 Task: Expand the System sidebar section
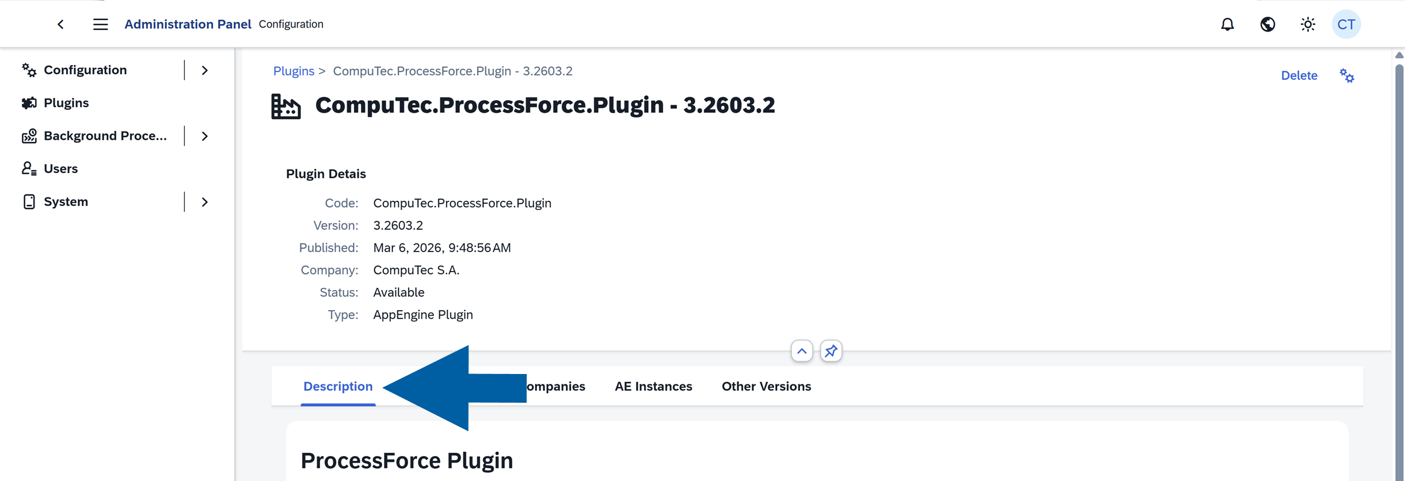(x=204, y=201)
